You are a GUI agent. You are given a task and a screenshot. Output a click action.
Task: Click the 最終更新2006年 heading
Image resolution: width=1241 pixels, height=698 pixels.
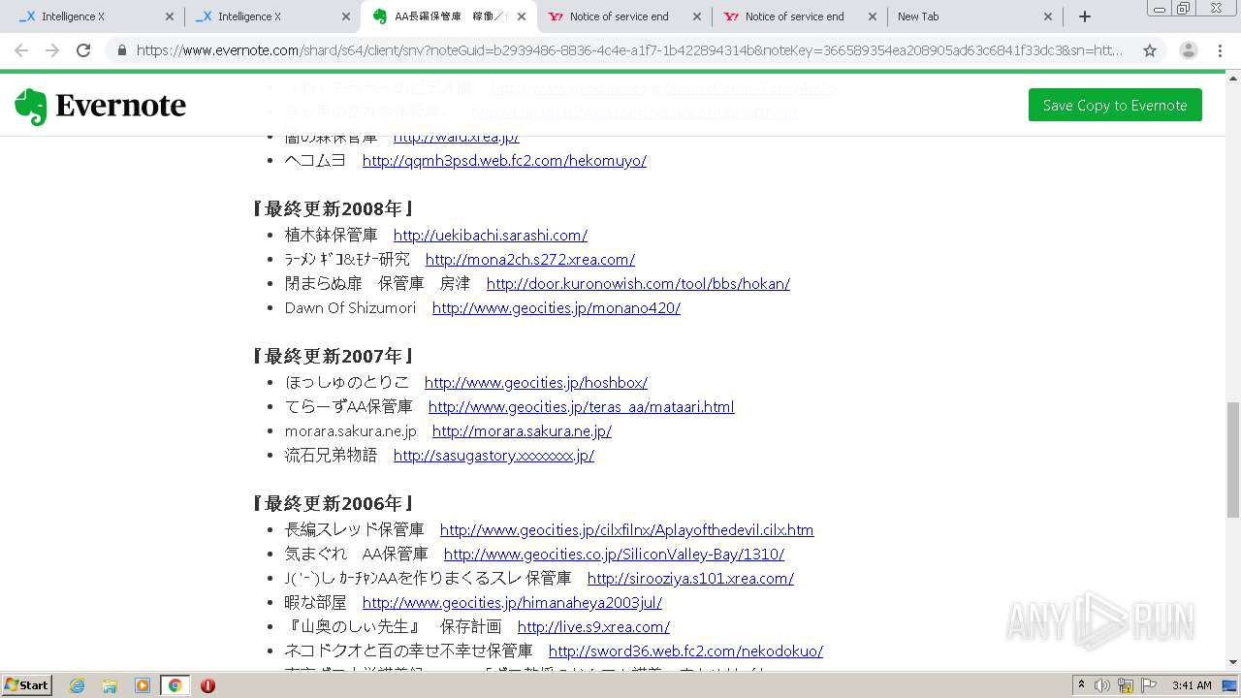coord(334,503)
